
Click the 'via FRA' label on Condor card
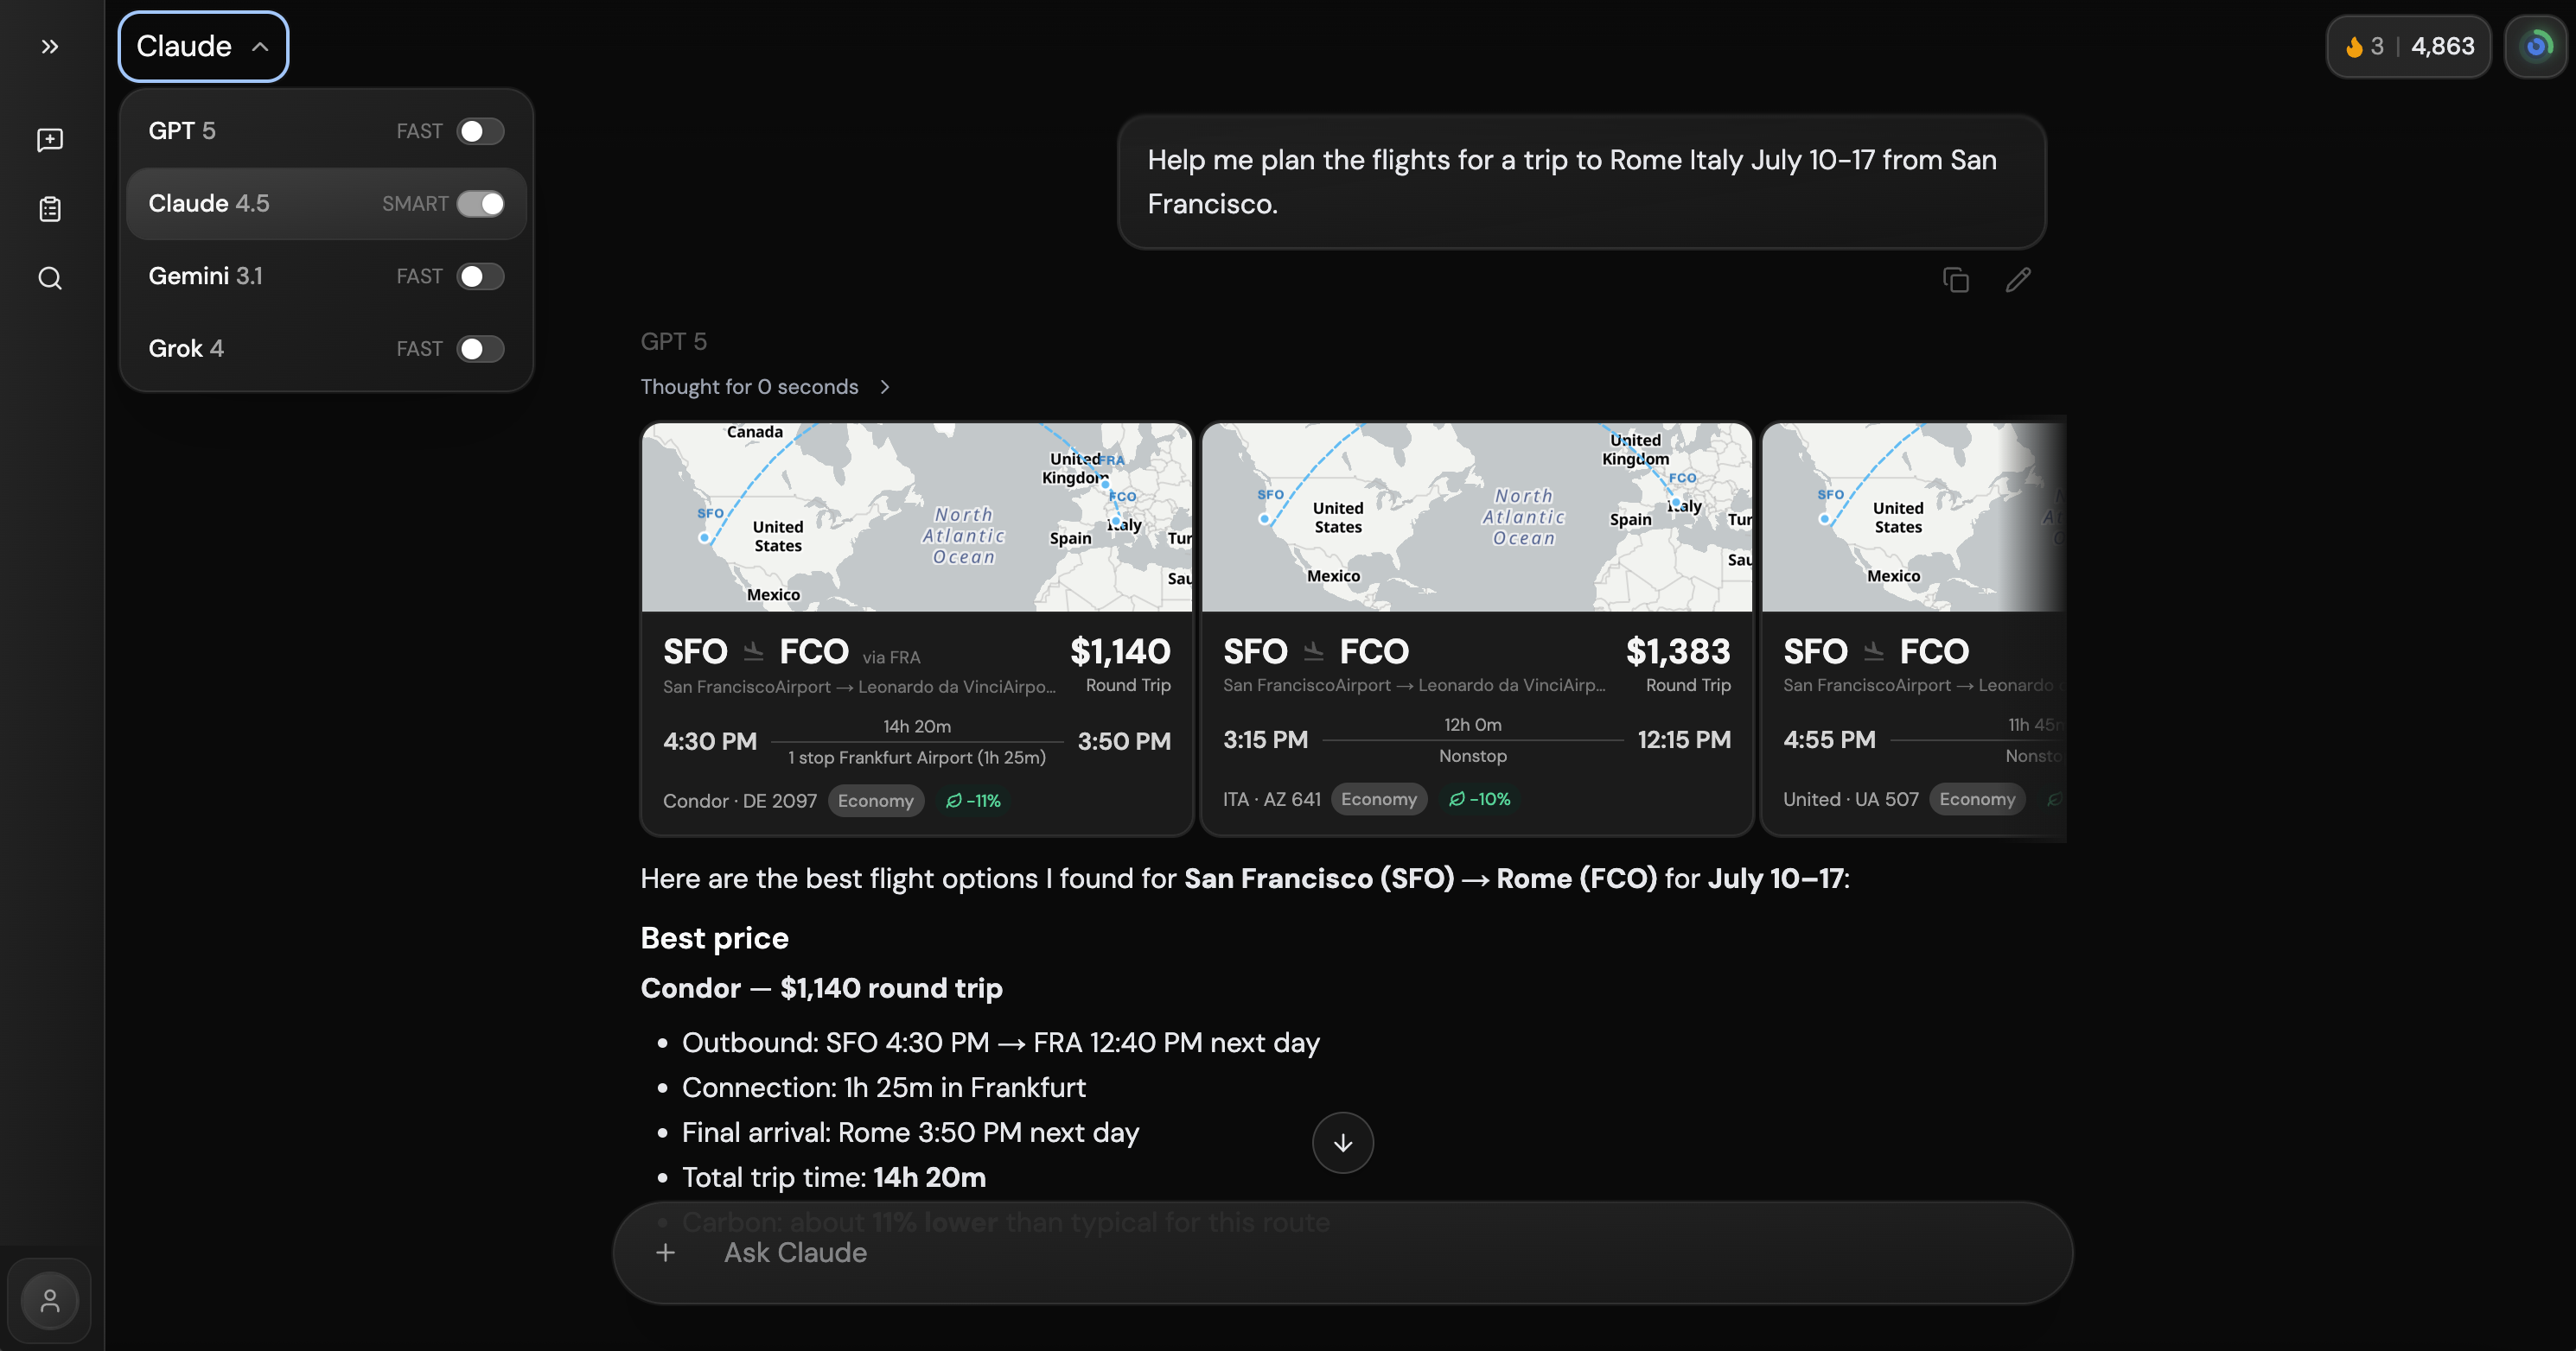click(891, 656)
